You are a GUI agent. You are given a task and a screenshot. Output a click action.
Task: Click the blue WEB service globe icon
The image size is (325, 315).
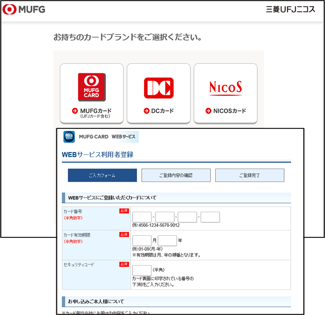point(69,137)
